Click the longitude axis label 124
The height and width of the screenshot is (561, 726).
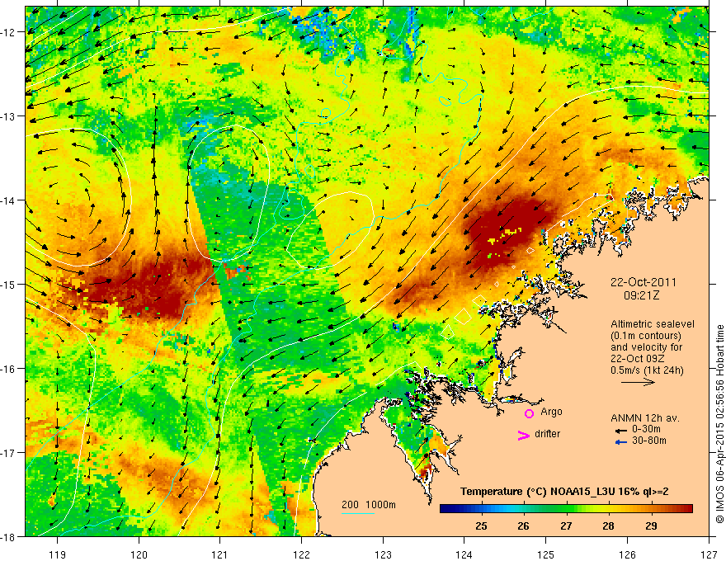464,554
